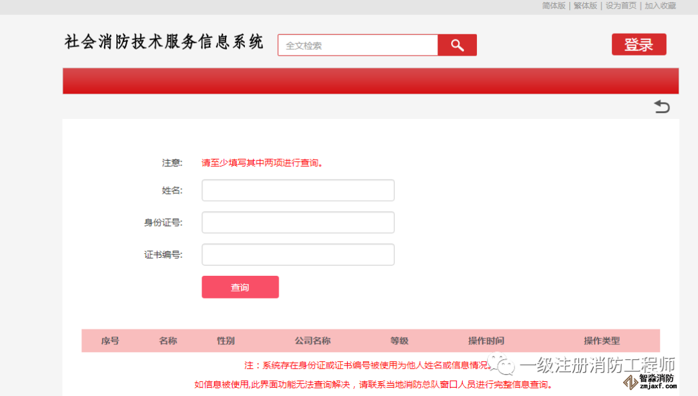Click the 智淼消防 logo

tap(649, 381)
